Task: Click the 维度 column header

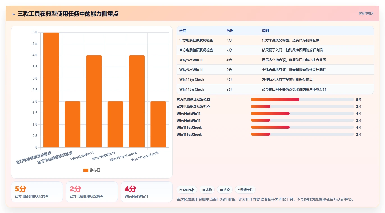Action: [183, 31]
